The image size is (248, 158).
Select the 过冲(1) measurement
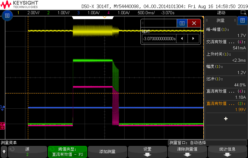[226, 82]
